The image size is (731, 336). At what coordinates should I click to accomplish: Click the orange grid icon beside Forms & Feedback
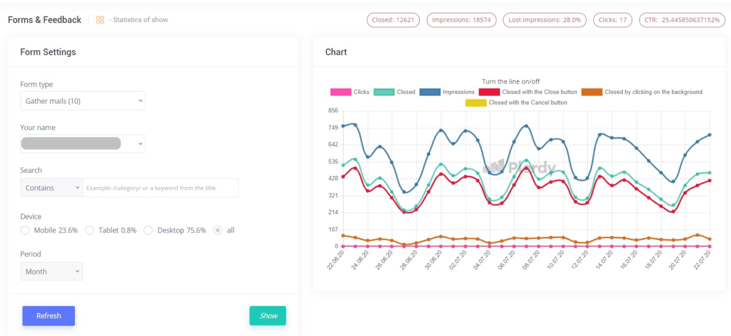click(100, 20)
